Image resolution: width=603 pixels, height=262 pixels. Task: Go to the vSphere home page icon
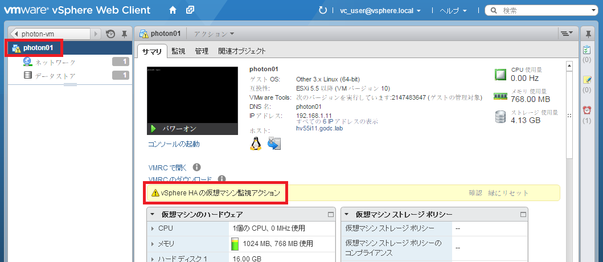coord(173,10)
